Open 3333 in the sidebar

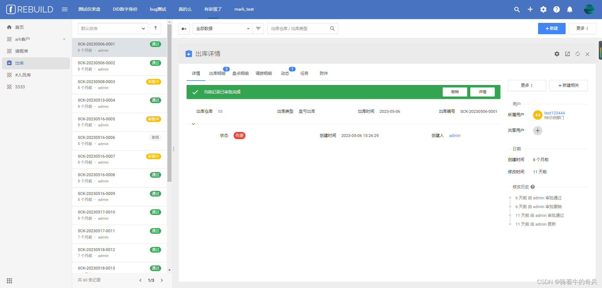pyautogui.click(x=36, y=87)
